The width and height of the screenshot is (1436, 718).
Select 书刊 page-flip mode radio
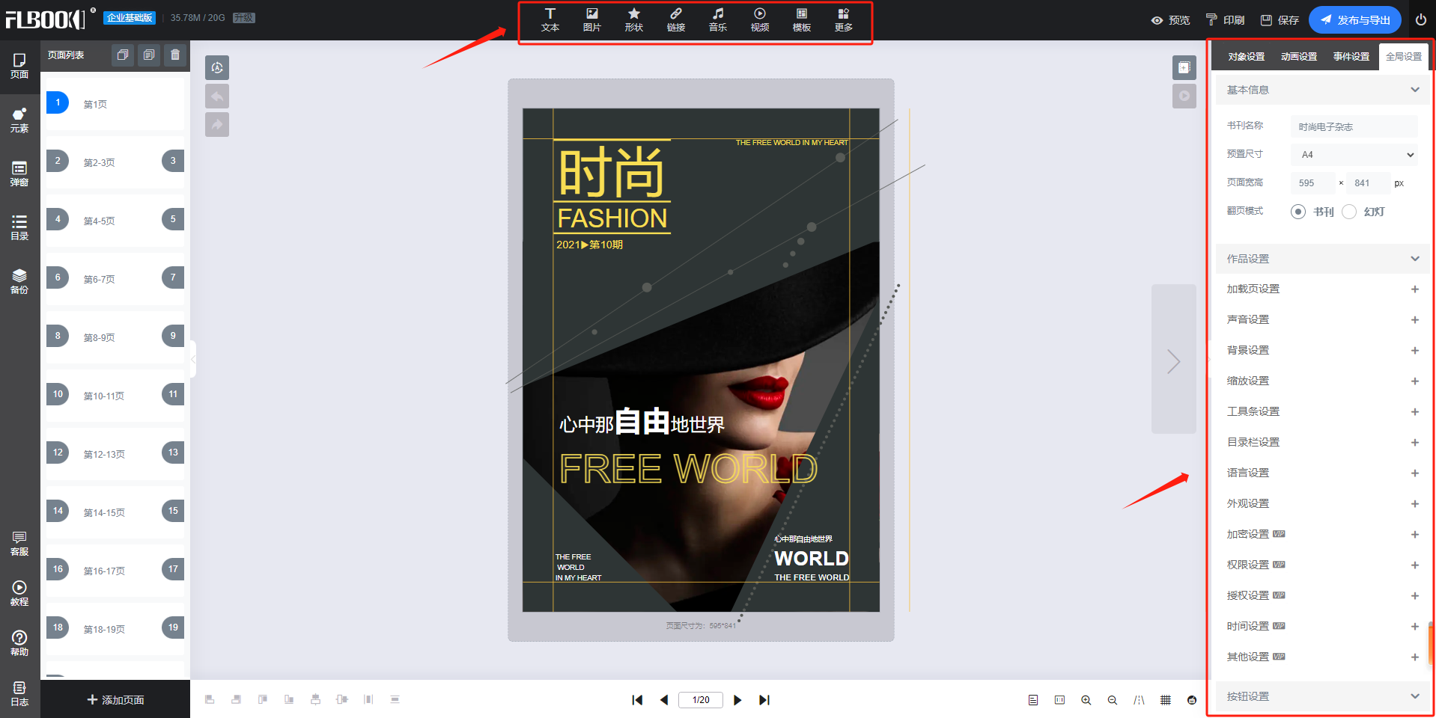tap(1298, 212)
